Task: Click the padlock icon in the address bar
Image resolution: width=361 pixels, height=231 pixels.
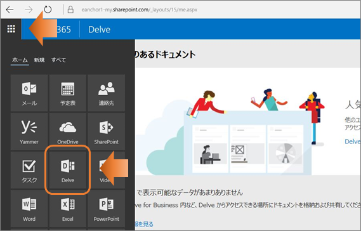Action: [70, 10]
